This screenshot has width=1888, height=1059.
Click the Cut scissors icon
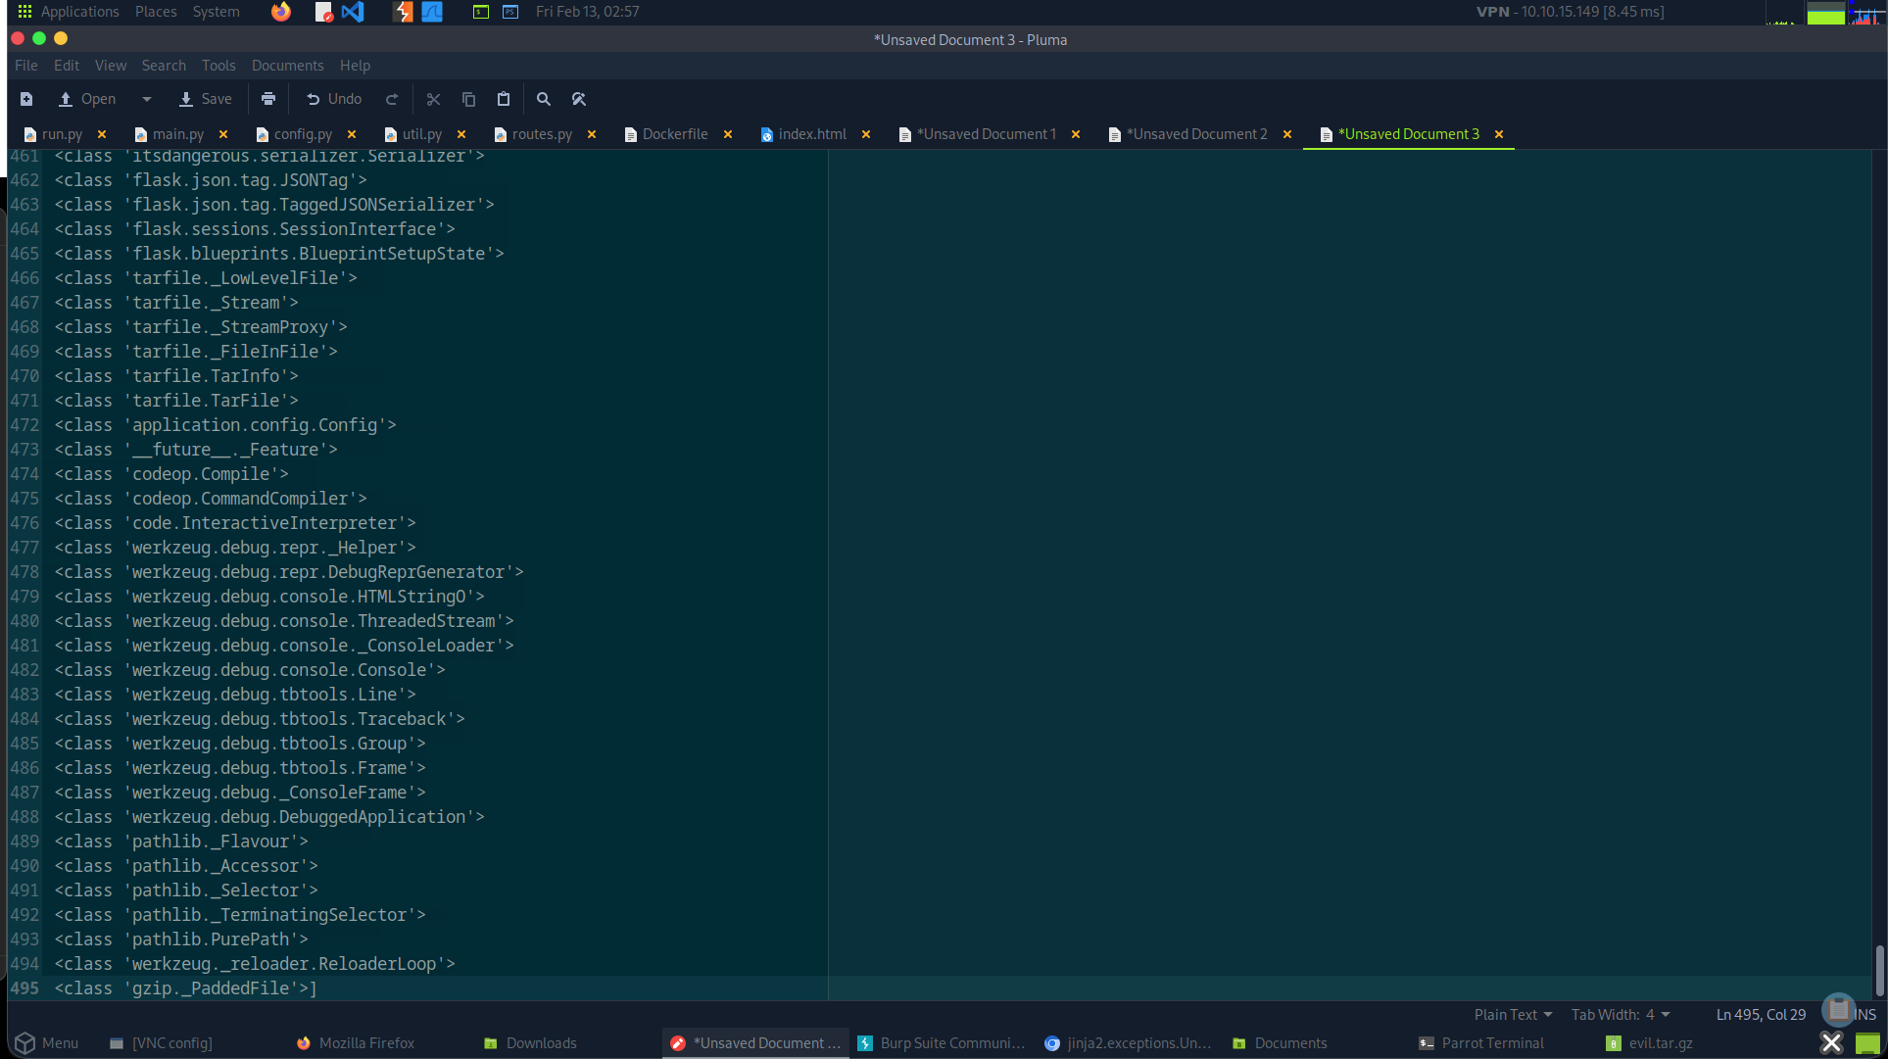click(433, 99)
